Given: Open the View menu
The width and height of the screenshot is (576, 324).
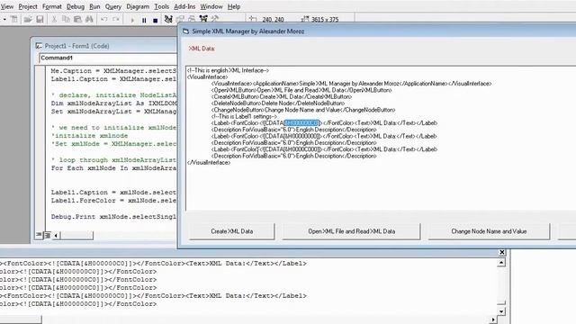Looking at the screenshot, I should (6, 6).
